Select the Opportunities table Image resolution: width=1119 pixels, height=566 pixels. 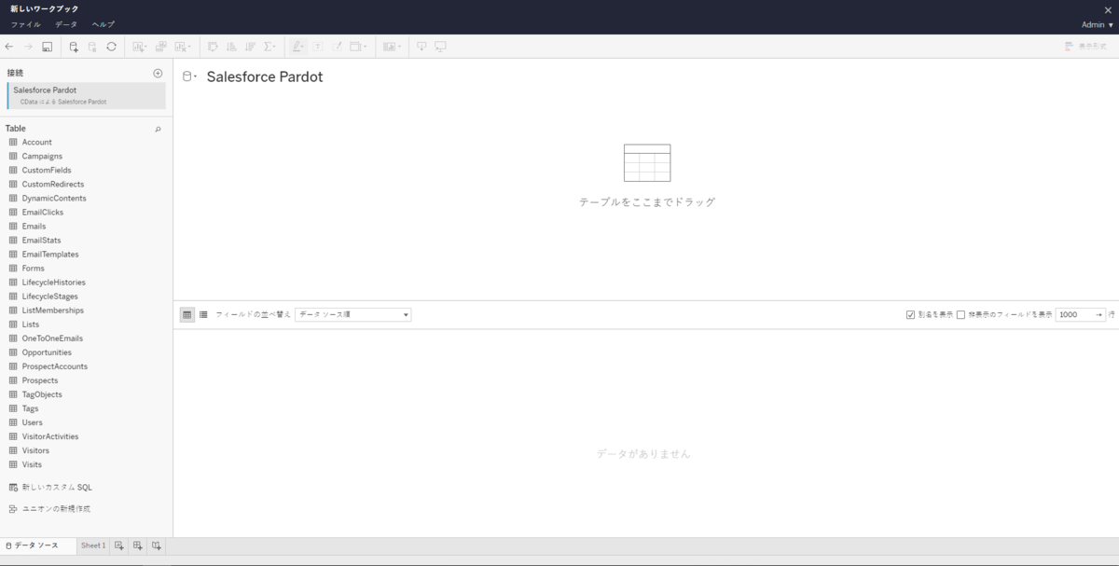tap(47, 352)
